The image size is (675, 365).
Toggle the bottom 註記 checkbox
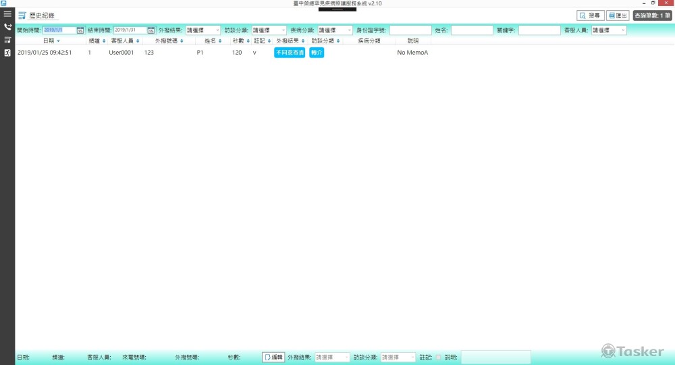[438, 358]
